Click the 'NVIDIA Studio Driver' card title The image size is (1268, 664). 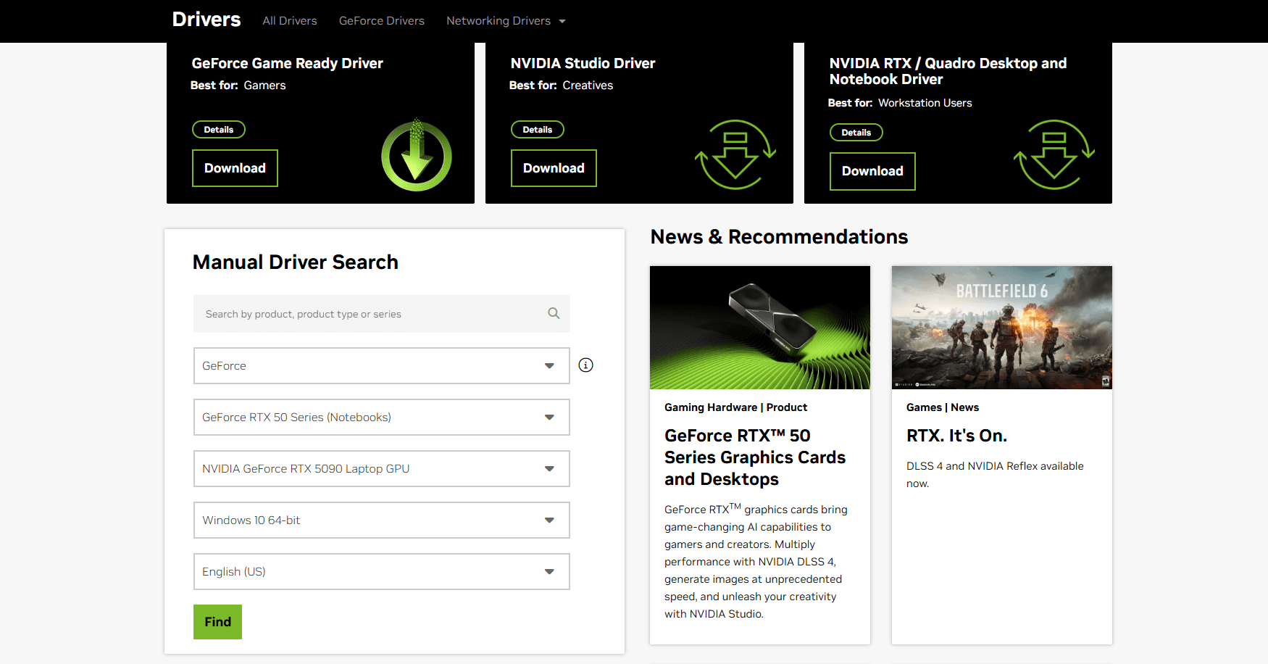(583, 63)
